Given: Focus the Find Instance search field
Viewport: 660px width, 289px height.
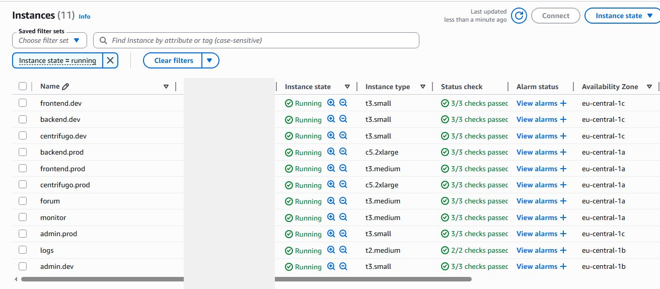Looking at the screenshot, I should tap(256, 40).
